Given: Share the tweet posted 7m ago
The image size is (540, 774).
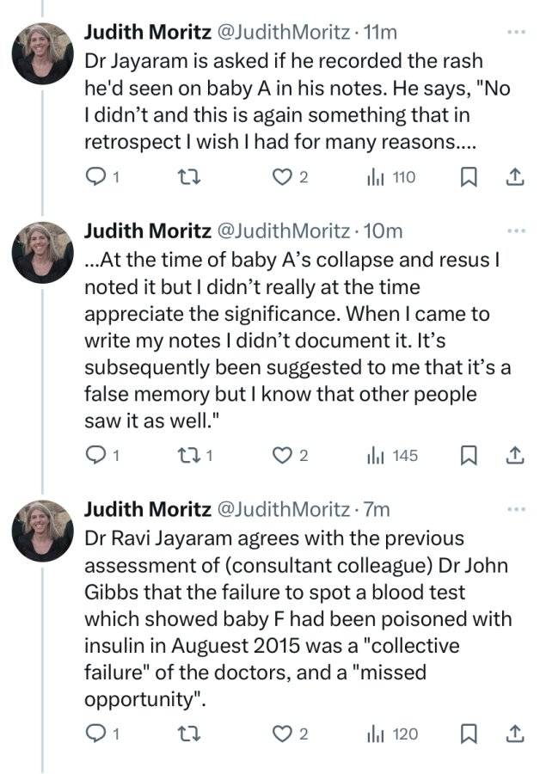Looking at the screenshot, I should click(x=514, y=734).
